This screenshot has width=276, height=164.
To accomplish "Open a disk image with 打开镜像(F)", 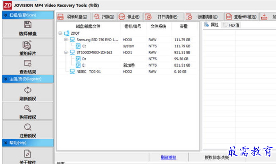I will 163,17.
